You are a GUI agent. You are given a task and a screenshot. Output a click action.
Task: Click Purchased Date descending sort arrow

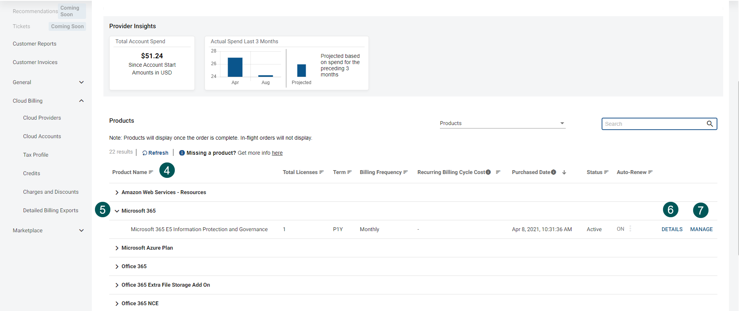click(x=564, y=172)
